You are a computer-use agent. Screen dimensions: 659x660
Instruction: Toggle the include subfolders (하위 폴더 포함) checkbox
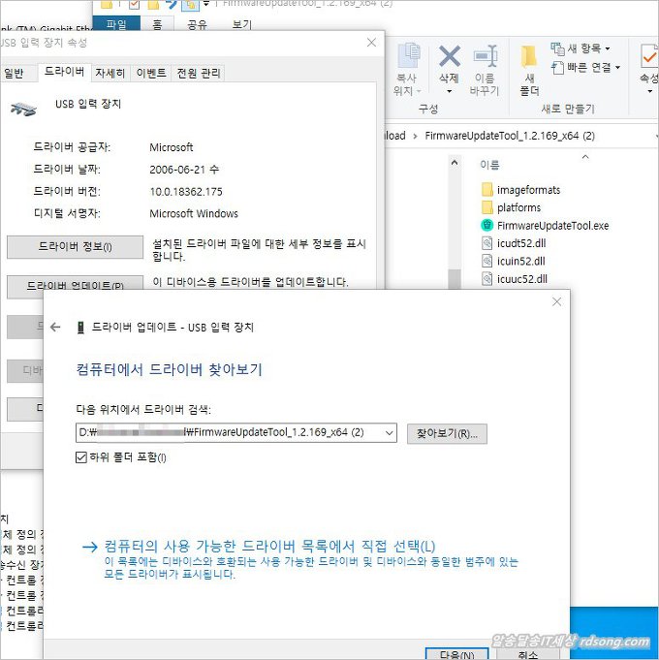click(81, 456)
